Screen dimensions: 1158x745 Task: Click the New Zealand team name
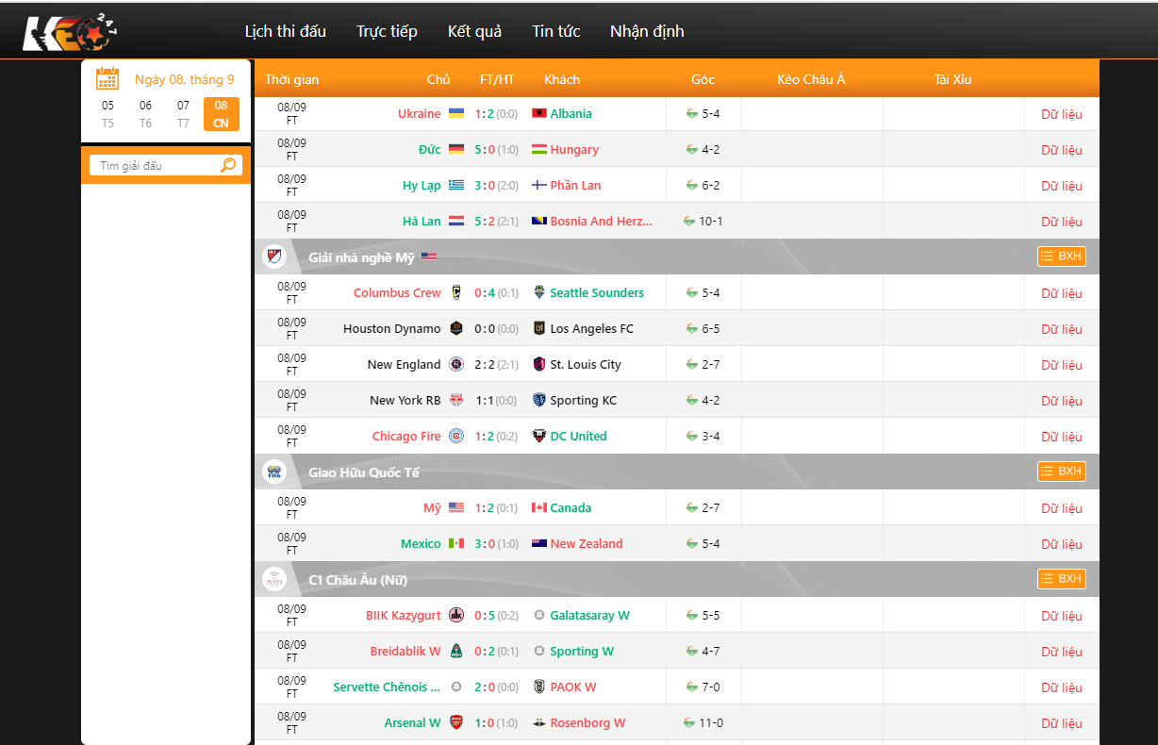(587, 543)
